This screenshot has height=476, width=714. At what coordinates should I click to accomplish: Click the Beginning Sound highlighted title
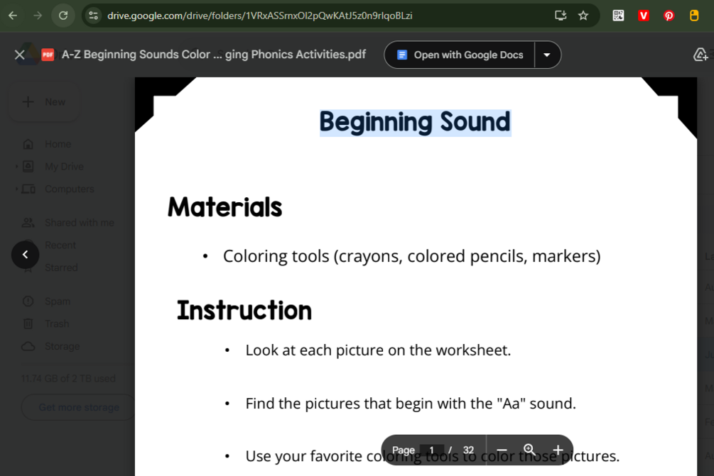pyautogui.click(x=415, y=122)
